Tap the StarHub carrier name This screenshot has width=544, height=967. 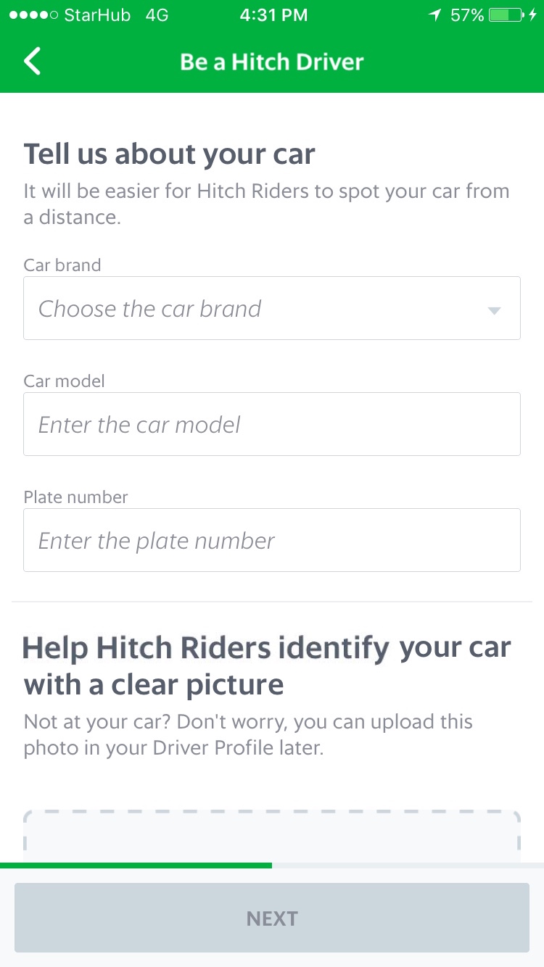pyautogui.click(x=97, y=15)
